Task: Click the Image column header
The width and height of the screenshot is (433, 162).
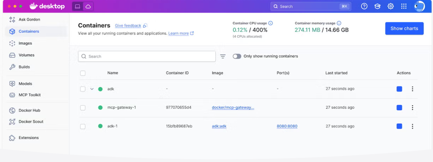Action: click(218, 73)
